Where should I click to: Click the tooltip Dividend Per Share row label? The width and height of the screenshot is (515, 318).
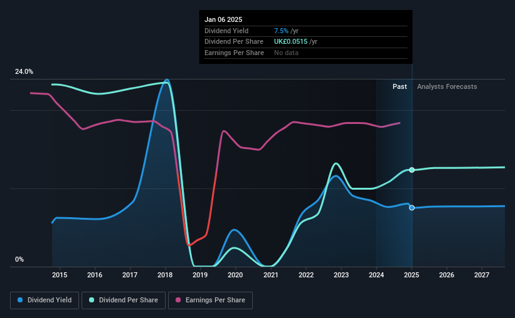point(234,42)
